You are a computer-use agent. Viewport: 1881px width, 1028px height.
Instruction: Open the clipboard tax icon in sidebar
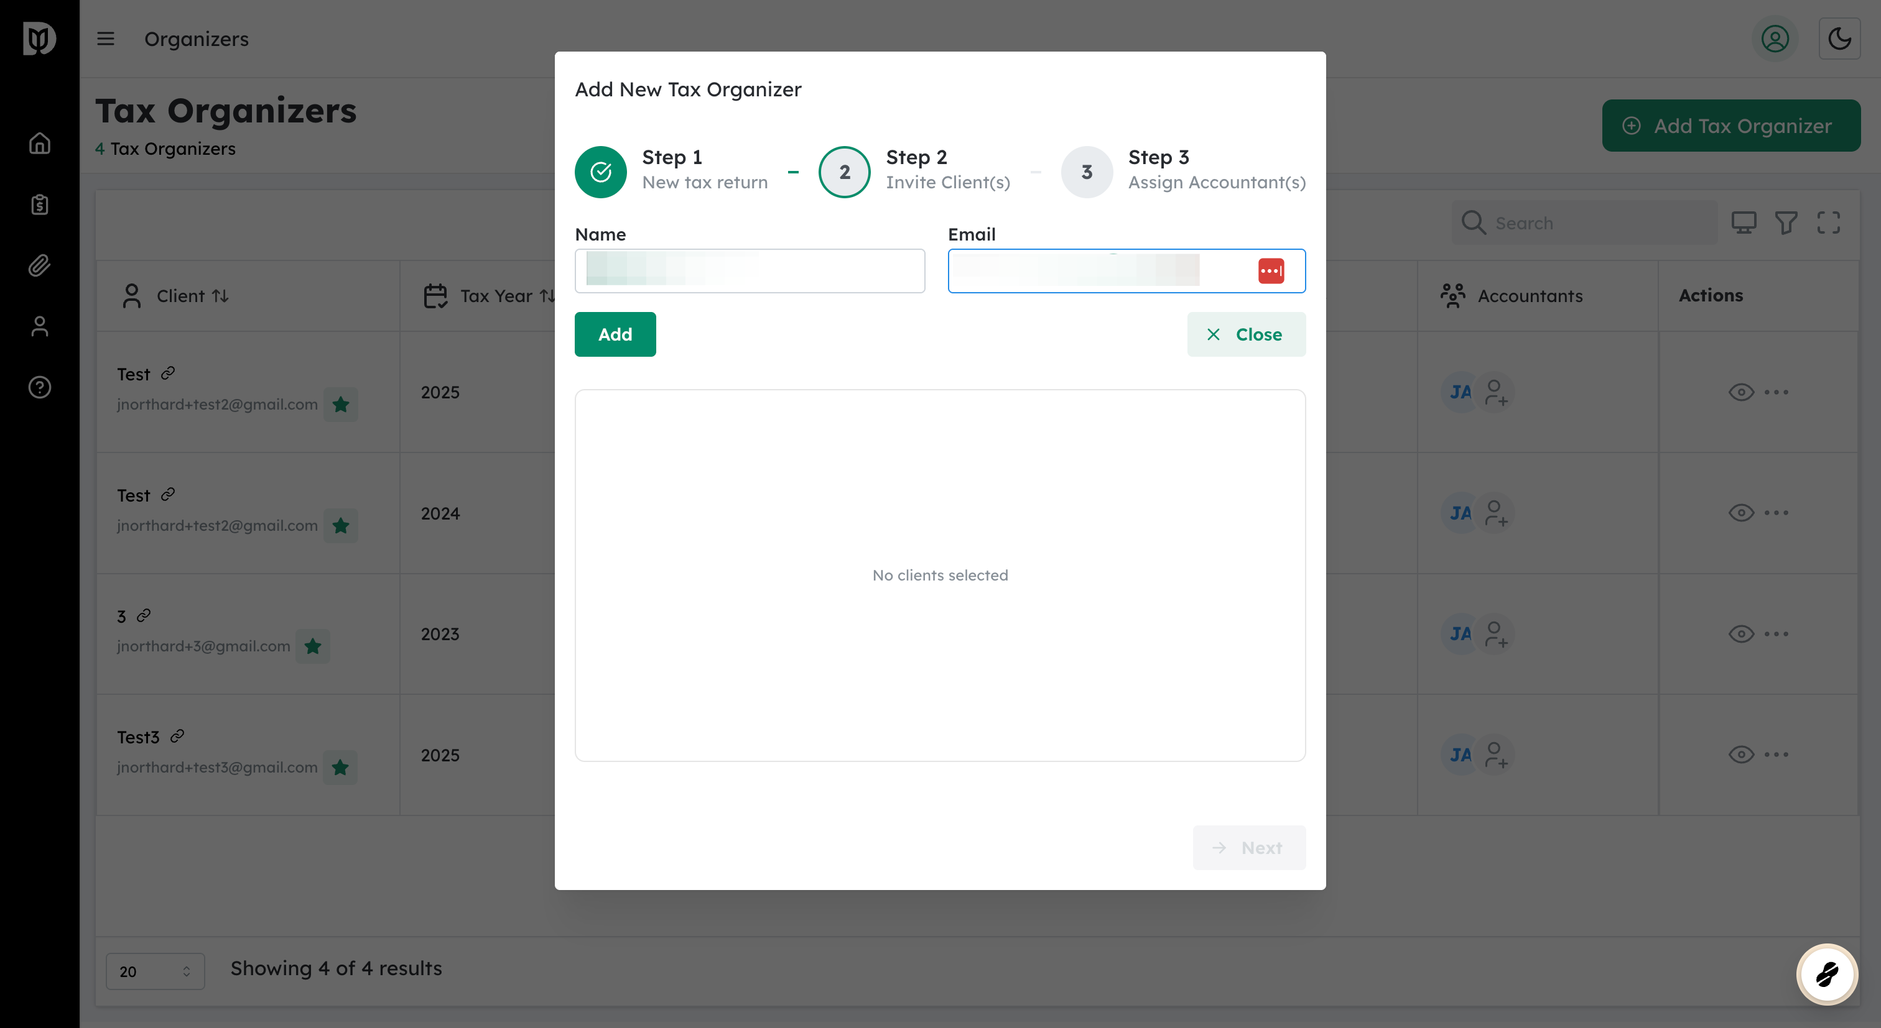coord(39,204)
